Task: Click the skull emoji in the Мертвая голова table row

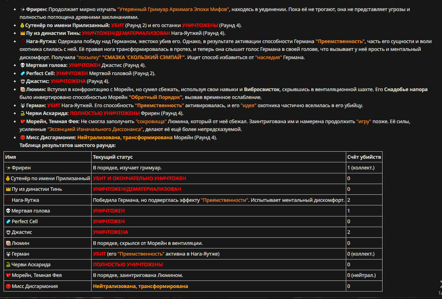Action: [8, 211]
